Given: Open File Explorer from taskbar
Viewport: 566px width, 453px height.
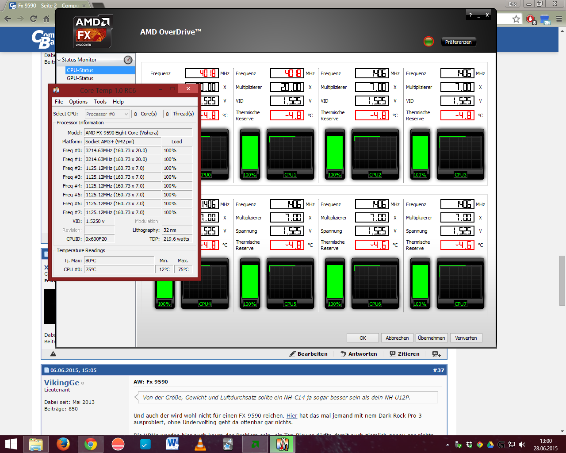Looking at the screenshot, I should click(35, 444).
